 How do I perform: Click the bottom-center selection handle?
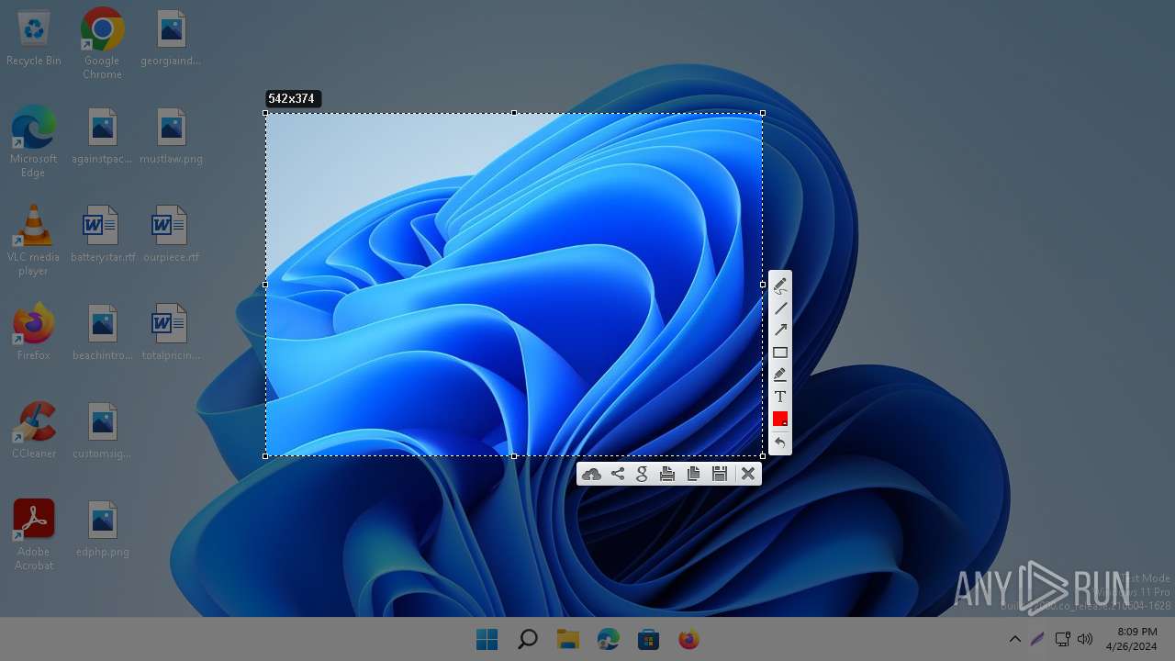point(514,456)
